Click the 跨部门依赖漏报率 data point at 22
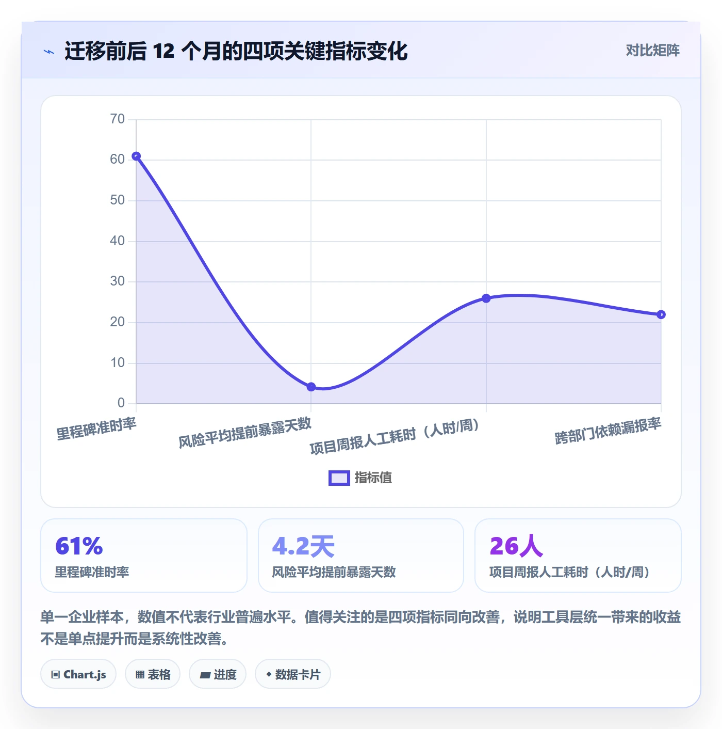The width and height of the screenshot is (722, 729). (661, 314)
